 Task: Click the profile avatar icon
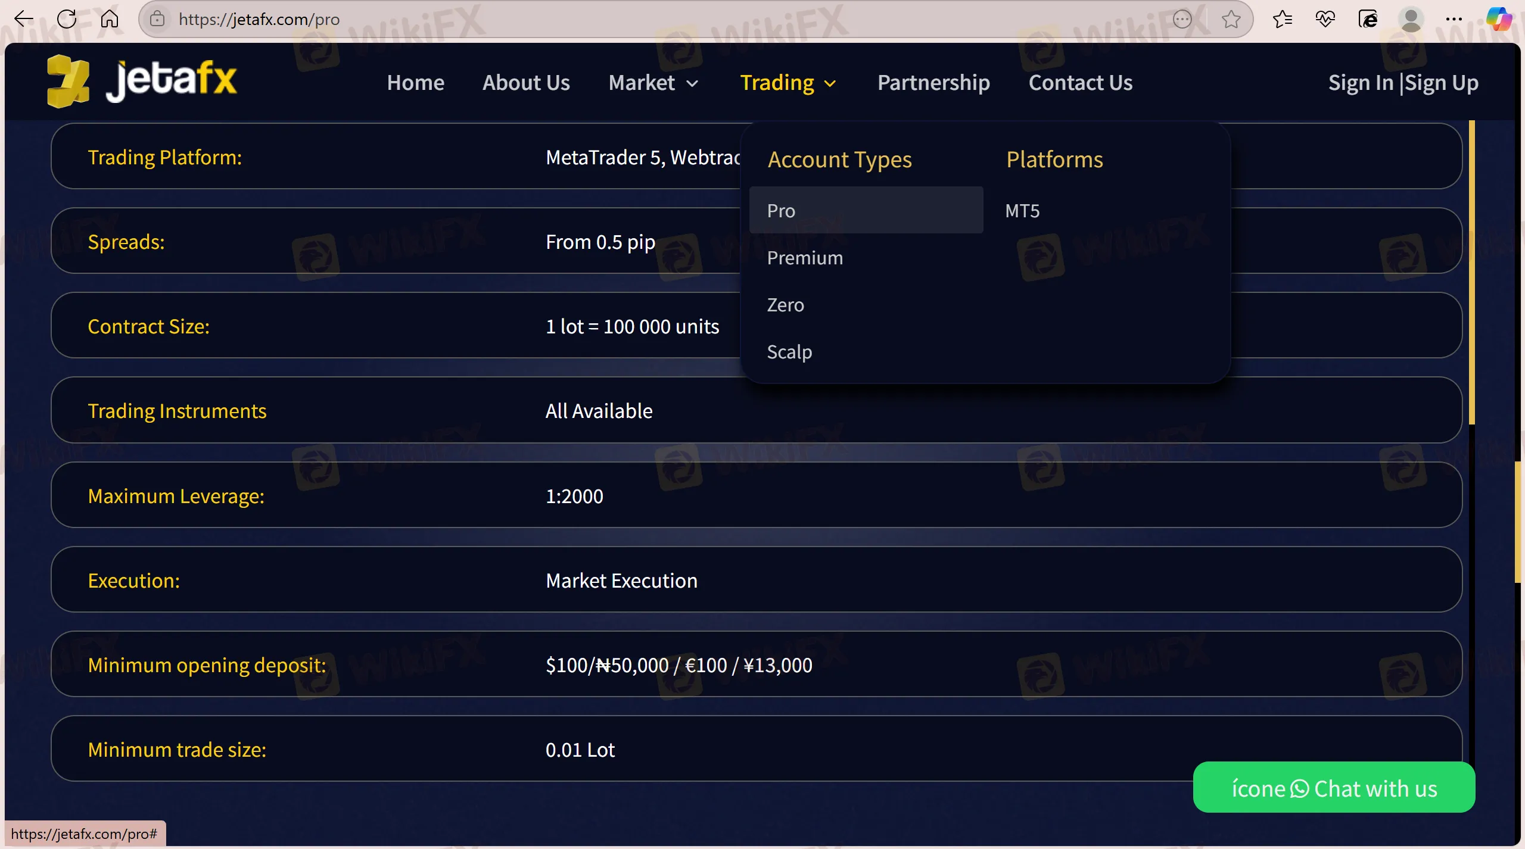click(x=1411, y=18)
